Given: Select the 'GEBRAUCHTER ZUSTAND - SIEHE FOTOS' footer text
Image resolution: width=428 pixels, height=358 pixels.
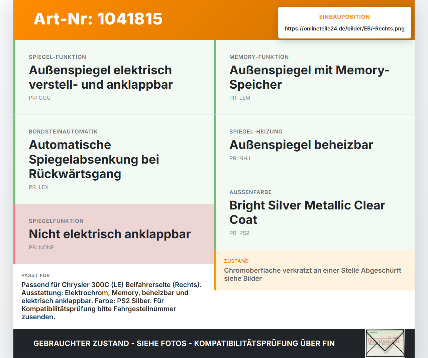Looking at the screenshot, I should (184, 344).
